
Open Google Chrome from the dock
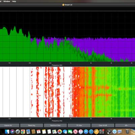(x=23, y=131)
